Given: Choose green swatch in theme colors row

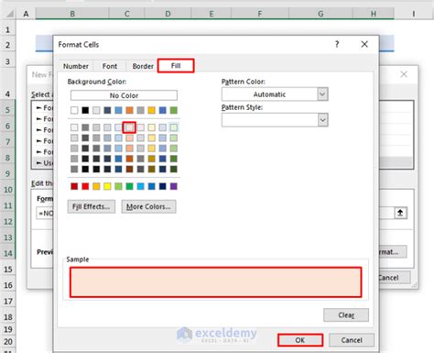Looking at the screenshot, I should (x=174, y=110).
